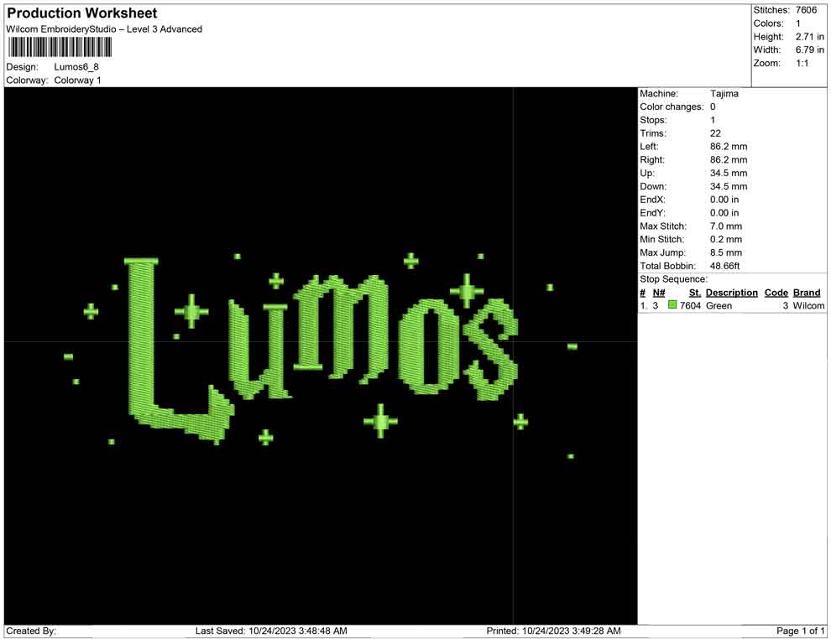Click the 'Brand' column header
The image size is (831, 639).
[x=807, y=293]
